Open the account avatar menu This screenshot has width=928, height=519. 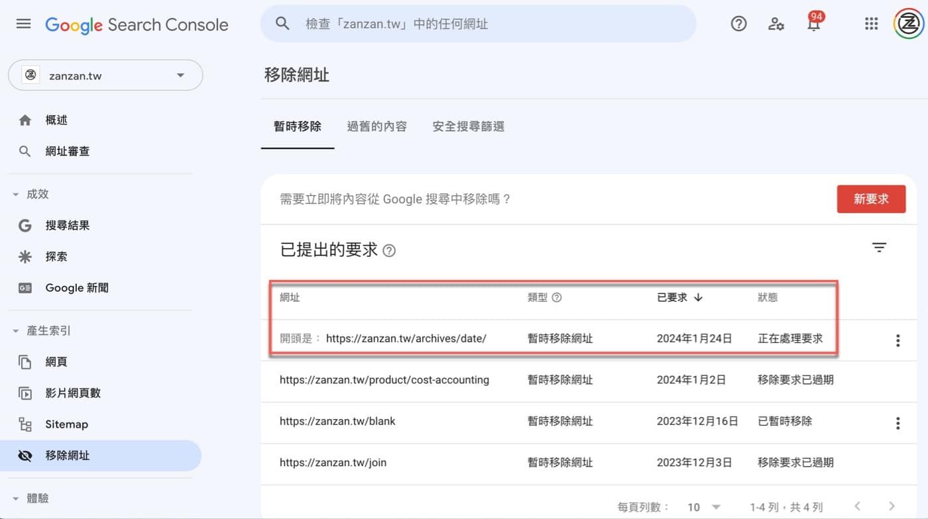point(909,24)
